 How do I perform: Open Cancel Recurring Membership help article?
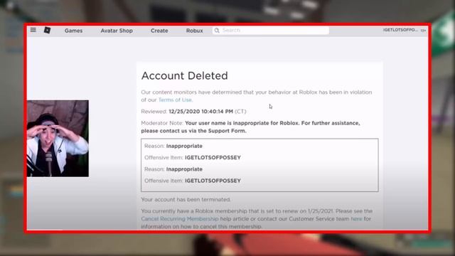[180, 218]
